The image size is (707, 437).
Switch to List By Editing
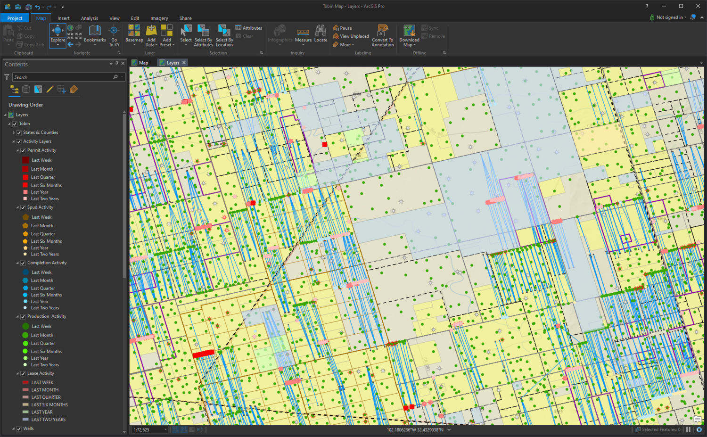pos(49,90)
